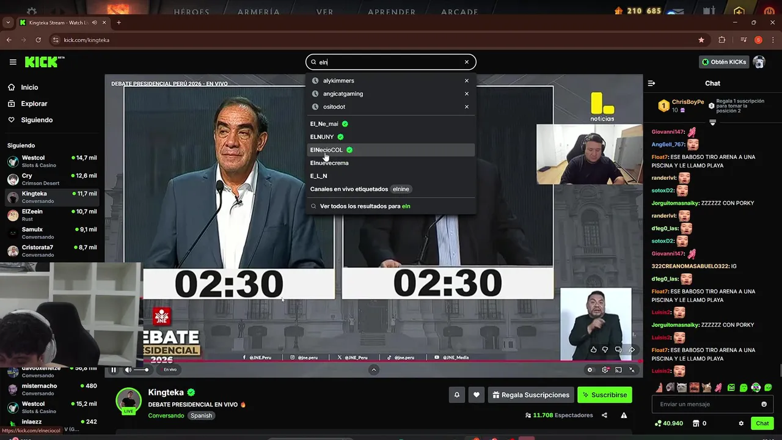Remove alykimmers from recent searches
The image size is (782, 440).
tap(467, 81)
